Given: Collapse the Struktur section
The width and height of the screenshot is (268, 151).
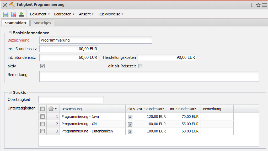Looking at the screenshot, I should [x=10, y=92].
